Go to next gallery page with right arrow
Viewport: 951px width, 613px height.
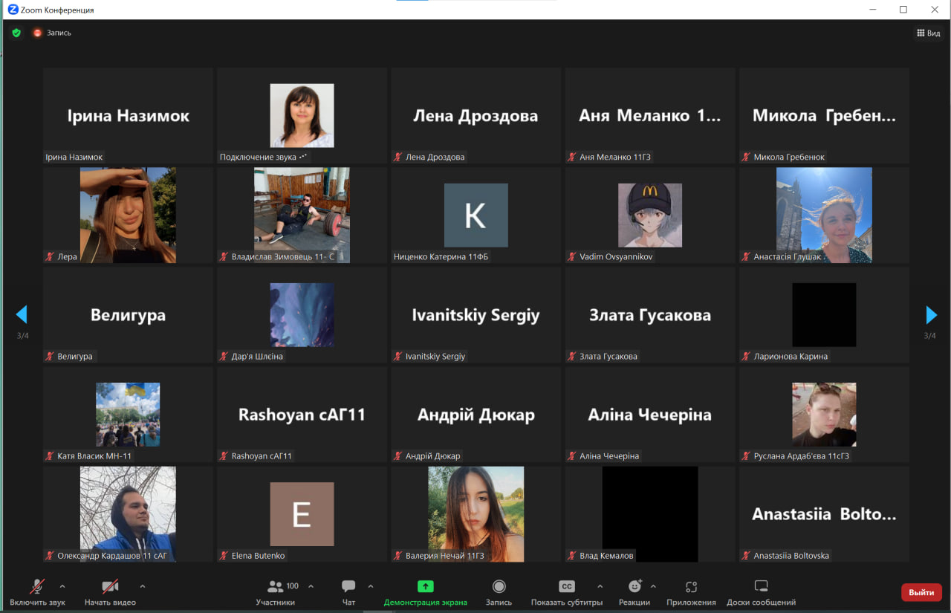pyautogui.click(x=931, y=314)
